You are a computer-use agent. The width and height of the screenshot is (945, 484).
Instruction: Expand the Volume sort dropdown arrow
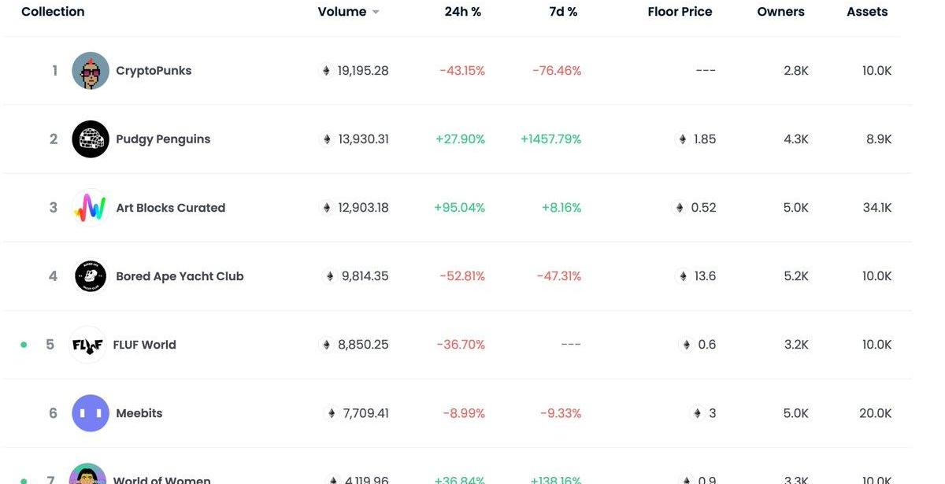[x=376, y=13]
